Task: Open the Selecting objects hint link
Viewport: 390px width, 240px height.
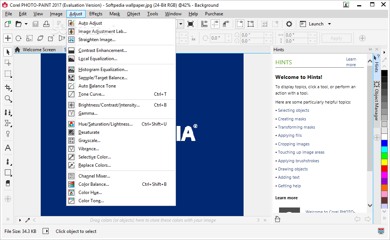Action: (x=294, y=110)
